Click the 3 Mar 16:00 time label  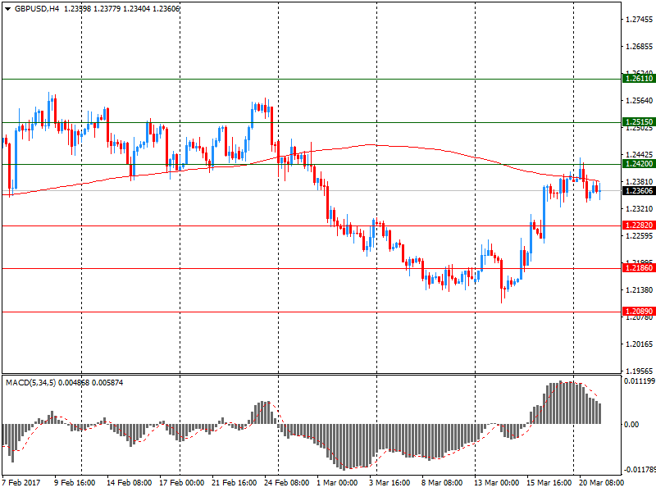(x=389, y=483)
